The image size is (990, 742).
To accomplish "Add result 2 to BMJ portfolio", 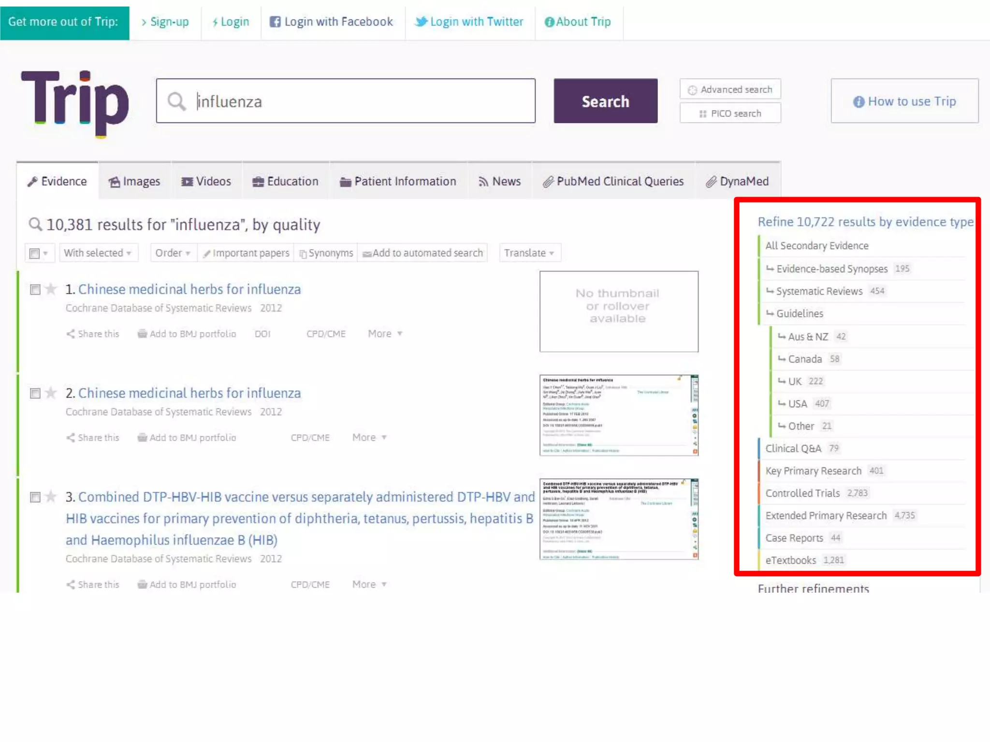I will [187, 438].
